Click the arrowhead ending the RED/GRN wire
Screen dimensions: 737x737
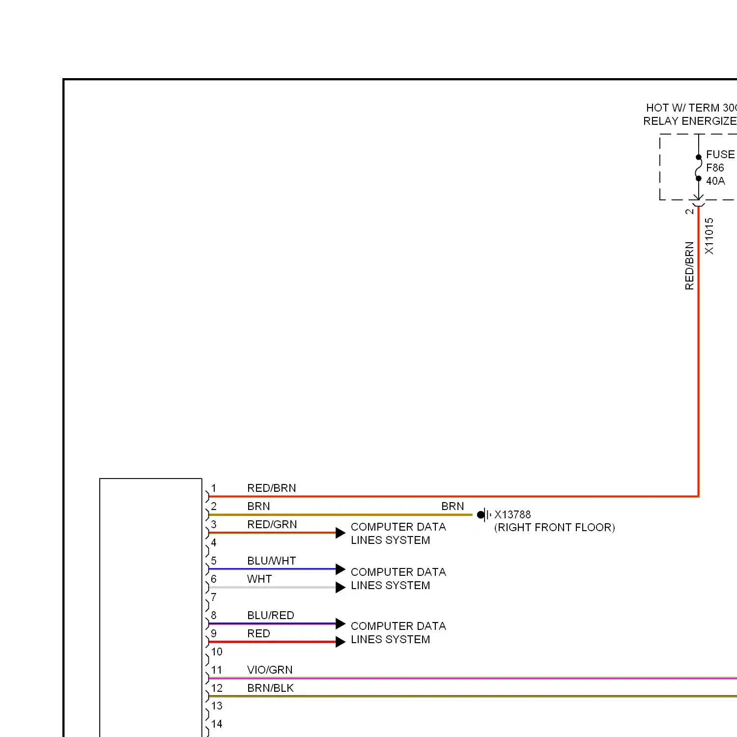click(340, 533)
